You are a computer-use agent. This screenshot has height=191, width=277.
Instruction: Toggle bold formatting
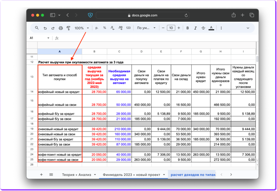coord(187,28)
